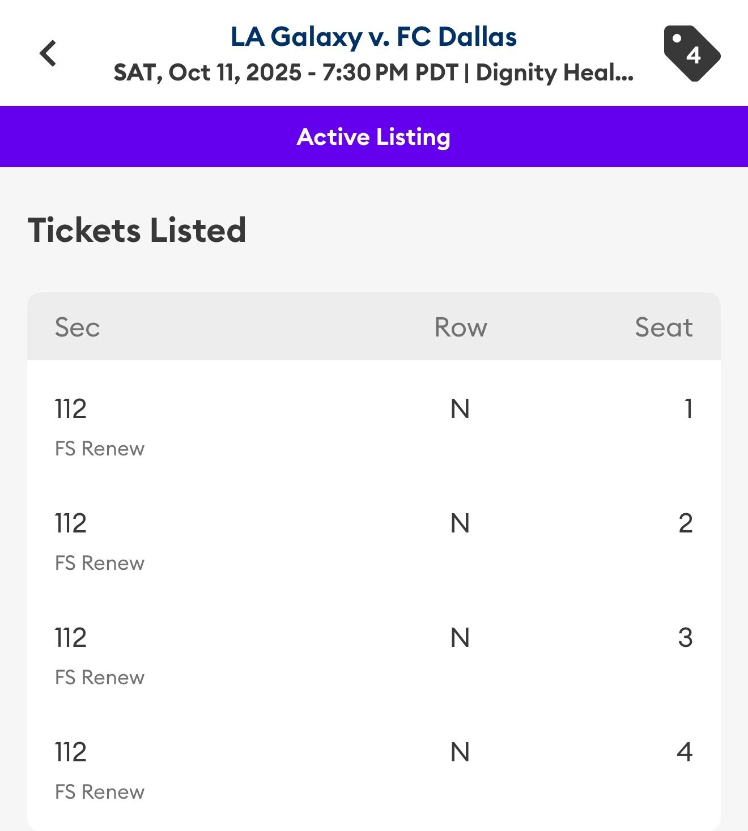Tap the Tickets Listed heading
The width and height of the screenshot is (748, 831).
coord(137,230)
